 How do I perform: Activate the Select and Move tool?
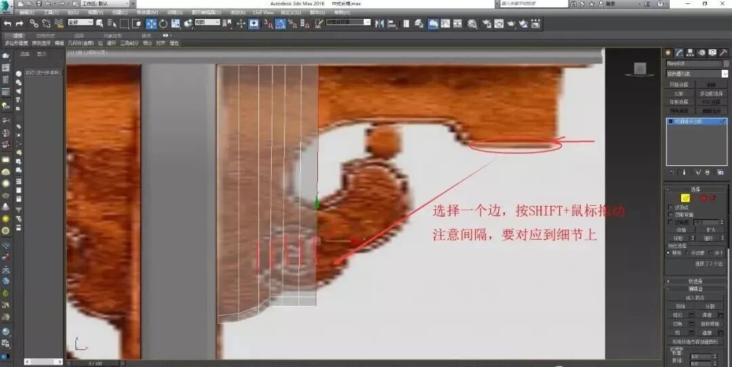(151, 23)
